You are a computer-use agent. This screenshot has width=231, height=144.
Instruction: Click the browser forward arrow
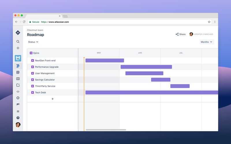pyautogui.click(x=20, y=22)
